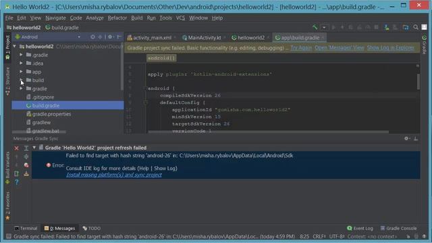Open the Tools menu
This screenshot has height=243, width=432.
coord(165,18)
